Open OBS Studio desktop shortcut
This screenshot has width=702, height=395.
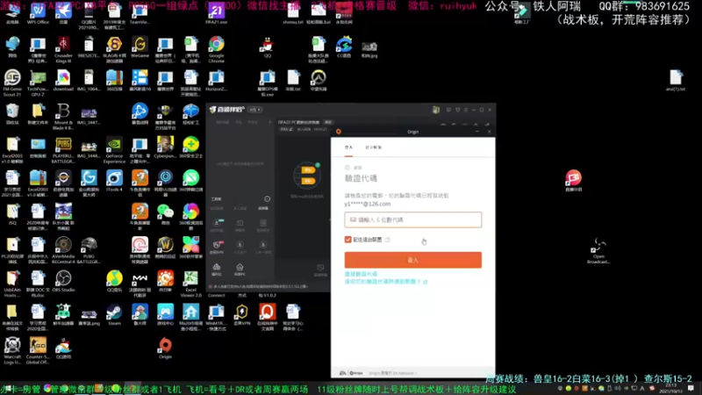pos(63,281)
